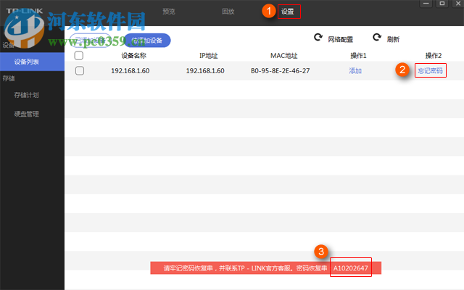
Task: Switch to the 预览 tab
Action: click(x=169, y=12)
